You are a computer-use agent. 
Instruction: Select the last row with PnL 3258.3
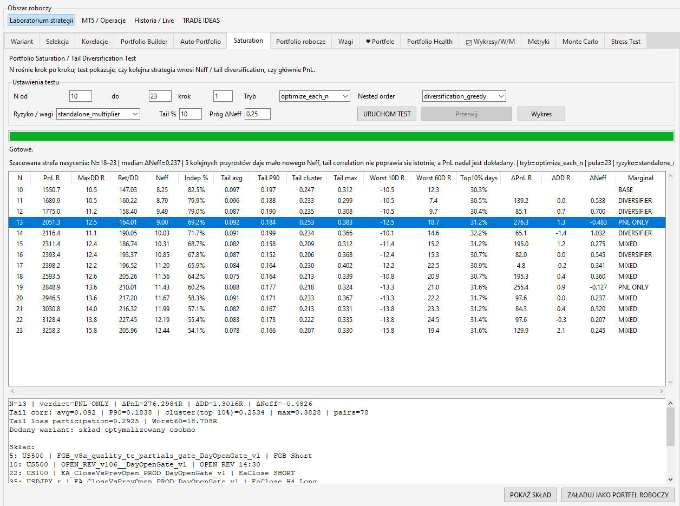point(337,331)
